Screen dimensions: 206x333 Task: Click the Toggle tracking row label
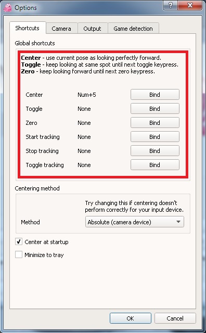45,165
